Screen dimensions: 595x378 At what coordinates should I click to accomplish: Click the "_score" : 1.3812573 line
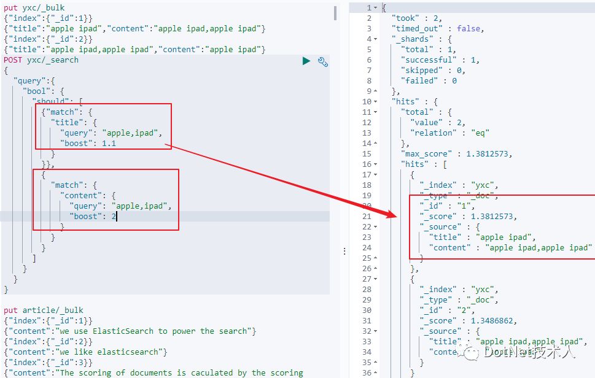(x=468, y=217)
